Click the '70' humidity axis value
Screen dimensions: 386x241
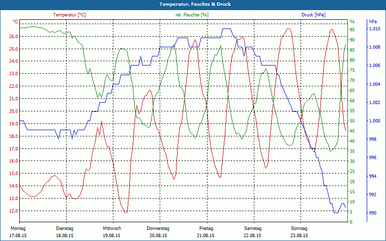[352, 80]
